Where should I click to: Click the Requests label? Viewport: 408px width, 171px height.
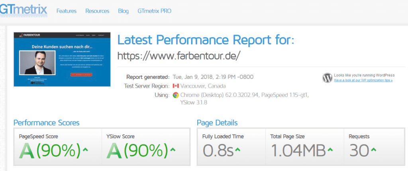pos(359,136)
